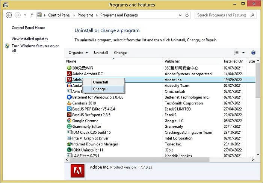
Task: Open the Organize dropdown menu
Action: (78, 53)
